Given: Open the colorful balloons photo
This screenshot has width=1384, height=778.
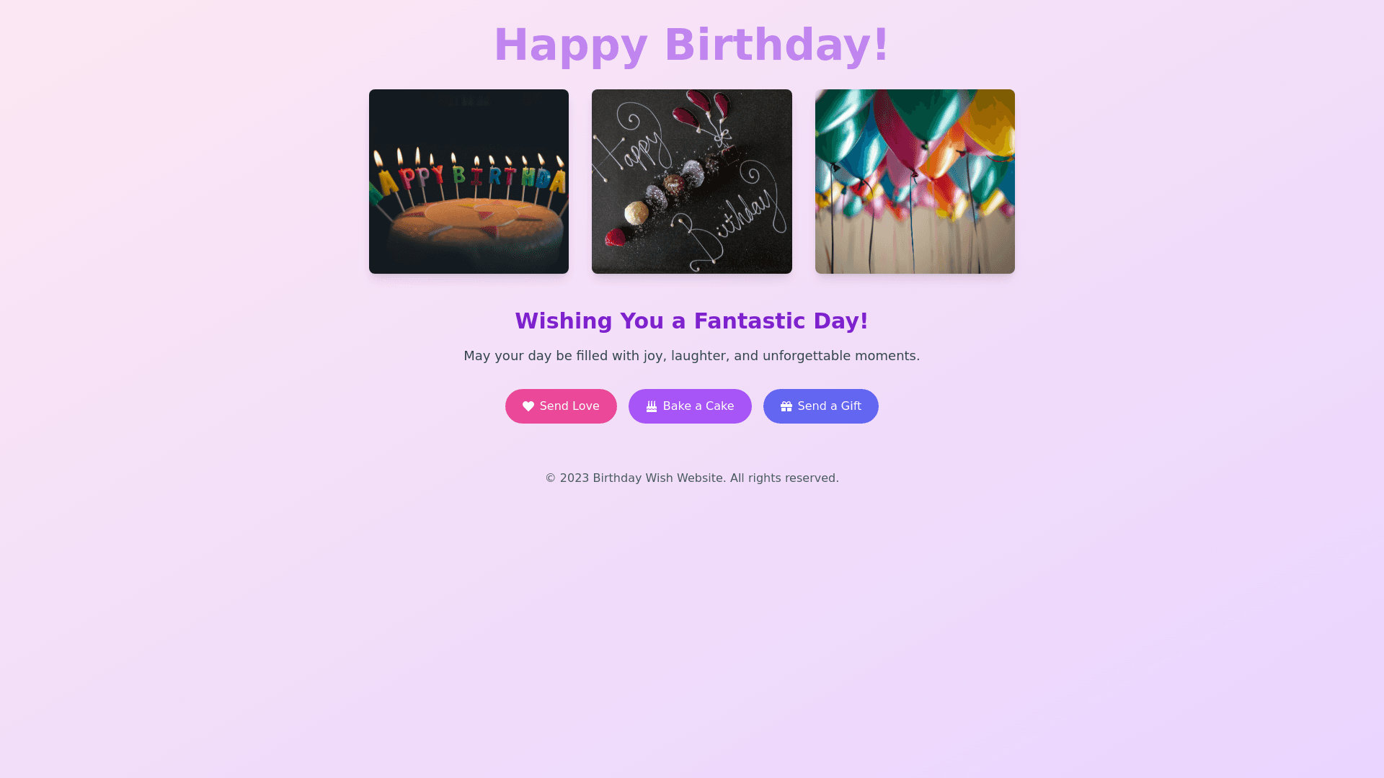Looking at the screenshot, I should pos(915,182).
